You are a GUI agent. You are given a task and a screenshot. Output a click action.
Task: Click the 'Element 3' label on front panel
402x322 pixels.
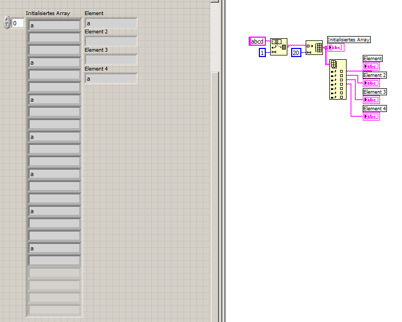point(96,50)
